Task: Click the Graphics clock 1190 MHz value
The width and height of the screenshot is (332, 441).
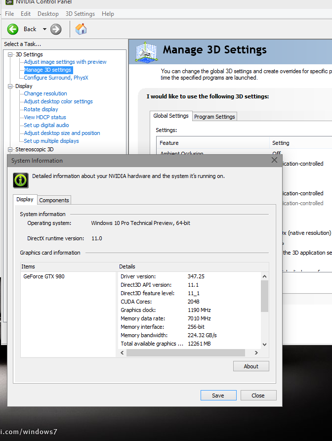Action: pos(199,310)
